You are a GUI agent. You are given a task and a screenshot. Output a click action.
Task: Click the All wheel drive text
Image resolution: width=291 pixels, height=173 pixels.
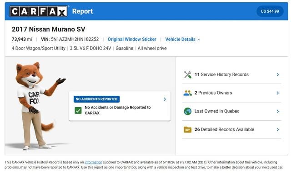coord(152,49)
